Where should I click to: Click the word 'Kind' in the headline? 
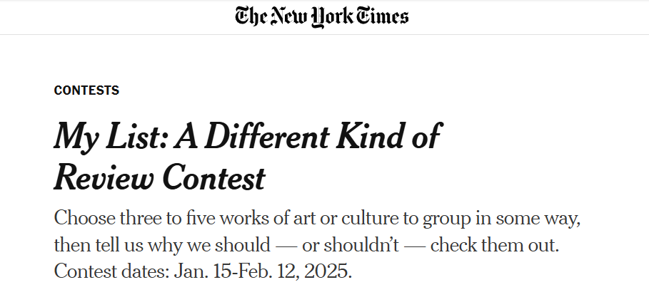click(370, 137)
